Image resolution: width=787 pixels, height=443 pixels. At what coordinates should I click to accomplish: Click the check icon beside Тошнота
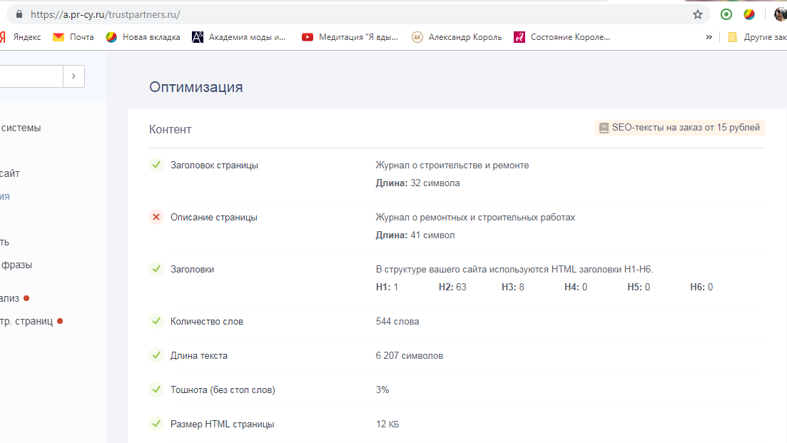[x=156, y=389]
